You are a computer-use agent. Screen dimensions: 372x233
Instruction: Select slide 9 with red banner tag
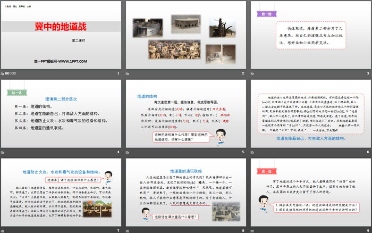coord(310,192)
